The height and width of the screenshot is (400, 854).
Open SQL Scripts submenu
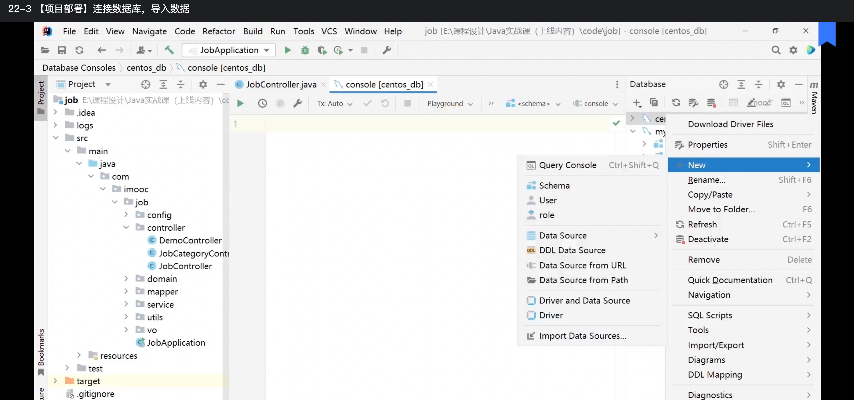click(x=744, y=315)
